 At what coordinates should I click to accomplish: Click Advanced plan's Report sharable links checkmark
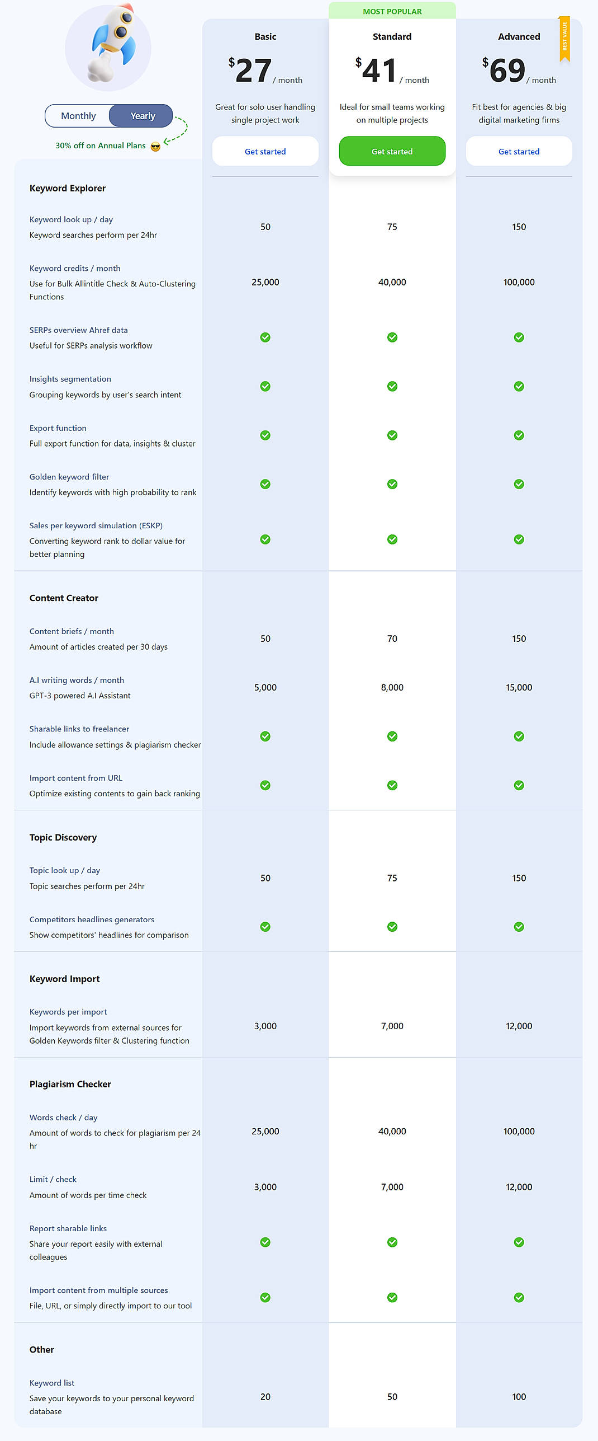point(519,1242)
